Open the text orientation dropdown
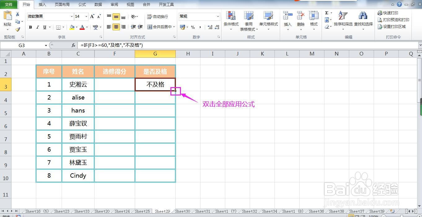This screenshot has width=422, height=217. coord(134,17)
